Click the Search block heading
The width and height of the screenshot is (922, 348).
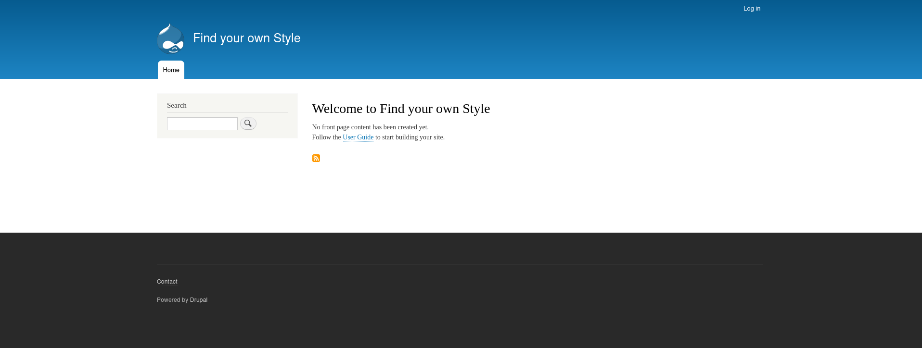[x=177, y=105]
